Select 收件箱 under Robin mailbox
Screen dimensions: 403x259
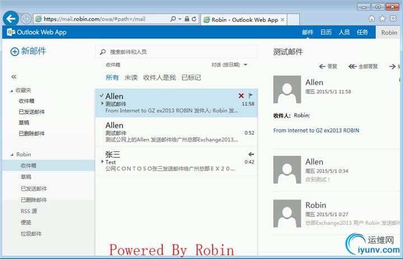(x=49, y=165)
